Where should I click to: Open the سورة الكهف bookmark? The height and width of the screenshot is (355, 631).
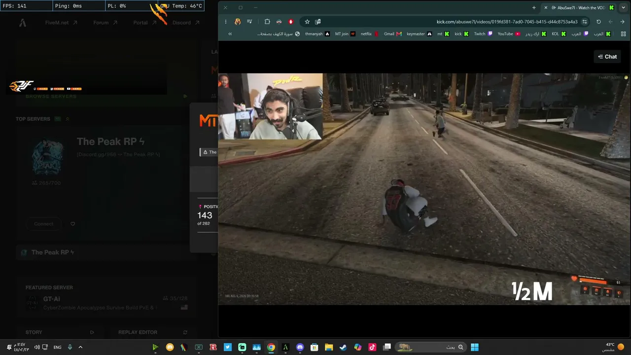click(x=278, y=34)
